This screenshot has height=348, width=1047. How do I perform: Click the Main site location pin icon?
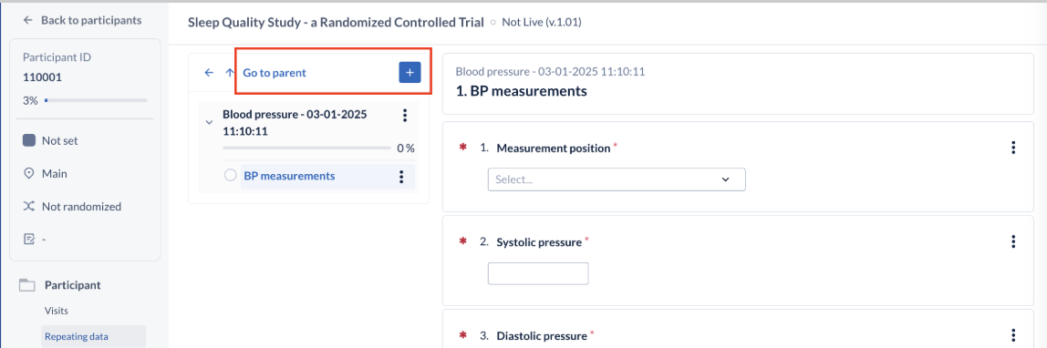tap(28, 173)
